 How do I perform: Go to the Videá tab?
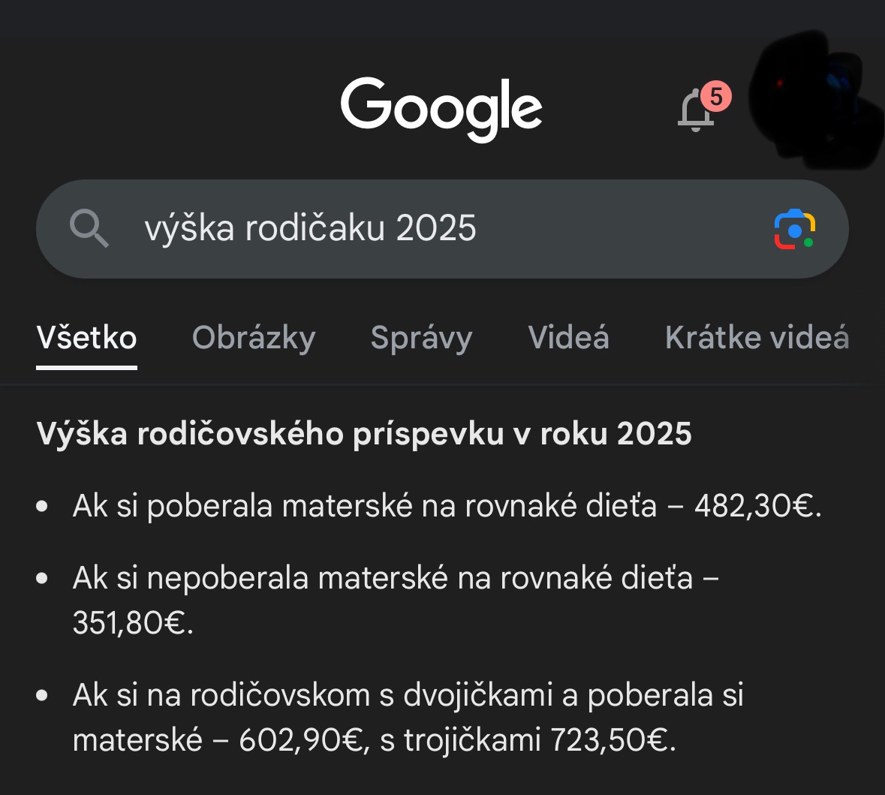[568, 338]
